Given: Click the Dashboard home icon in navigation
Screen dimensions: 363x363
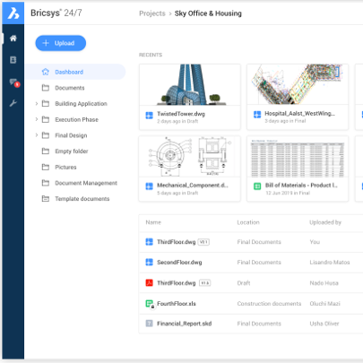Looking at the screenshot, I should click(x=46, y=72).
